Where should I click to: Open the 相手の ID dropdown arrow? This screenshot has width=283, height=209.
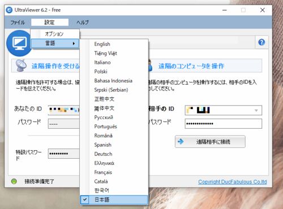(x=256, y=110)
